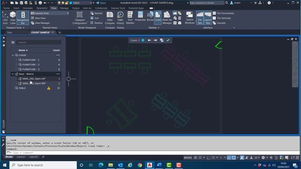Open CHAIR row options menu
Viewport: 301px width, 169px height.
click(x=58, y=55)
